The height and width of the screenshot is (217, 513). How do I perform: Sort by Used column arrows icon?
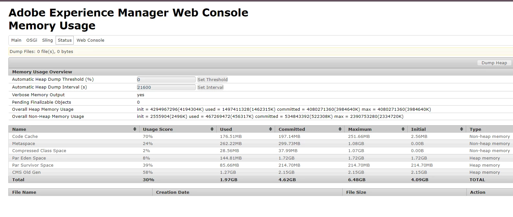(x=271, y=129)
